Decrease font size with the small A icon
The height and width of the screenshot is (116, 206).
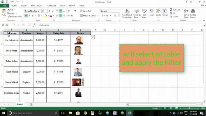(x=53, y=11)
